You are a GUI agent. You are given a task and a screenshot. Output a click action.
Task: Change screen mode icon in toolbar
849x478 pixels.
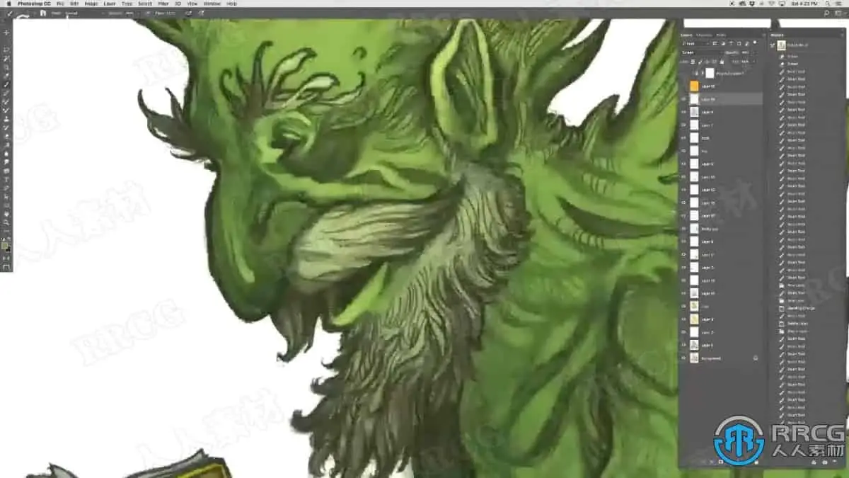[x=6, y=268]
